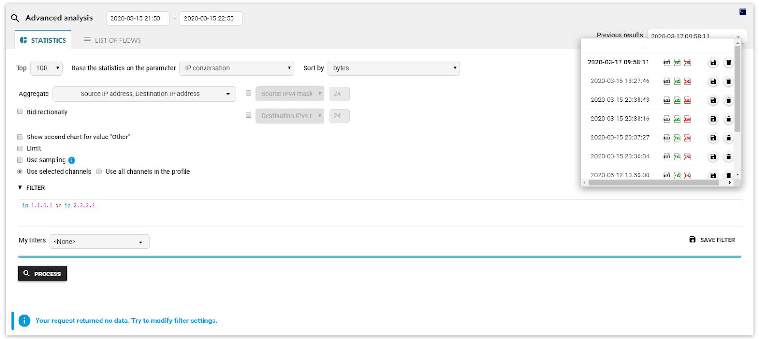Export 2020-03-15 20:38:43 result as PDF
This screenshot has height=339, width=759.
(687, 100)
